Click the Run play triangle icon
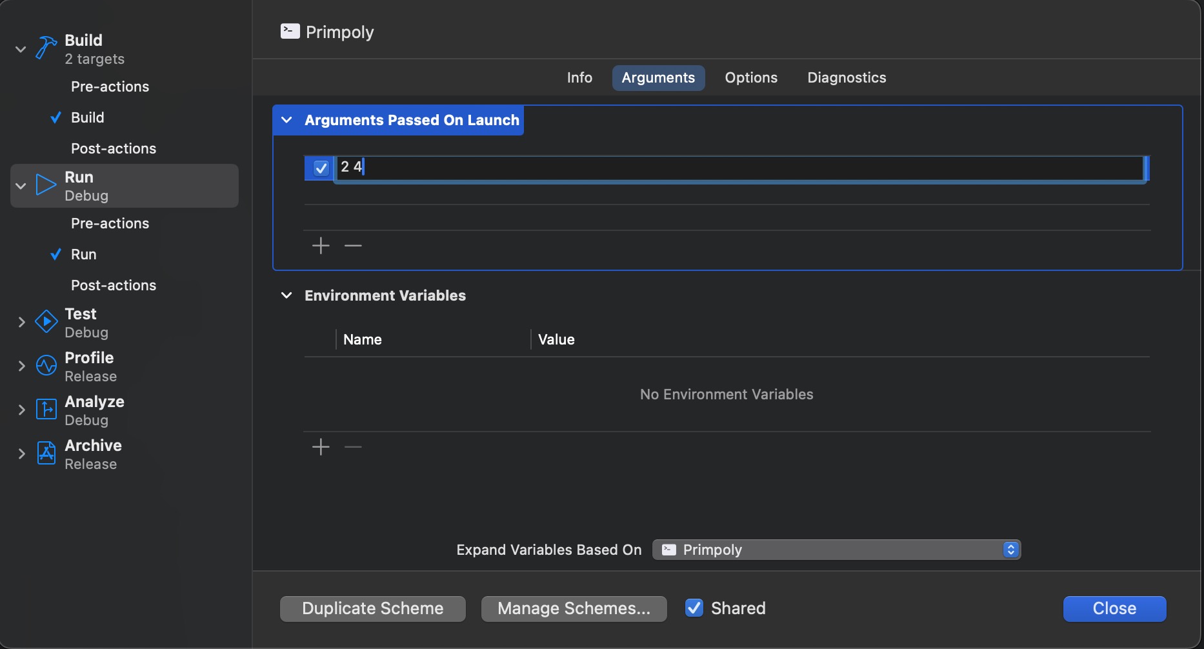This screenshot has width=1204, height=649. pos(46,185)
